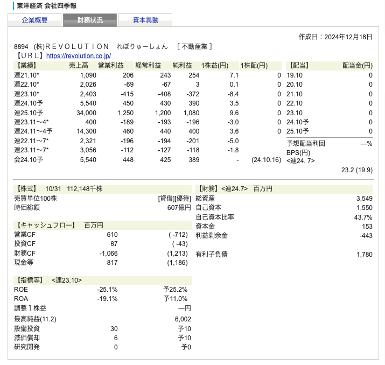Select the 作成日 2024年12月18日 text
This screenshot has width=385, height=365.
pyautogui.click(x=335, y=37)
